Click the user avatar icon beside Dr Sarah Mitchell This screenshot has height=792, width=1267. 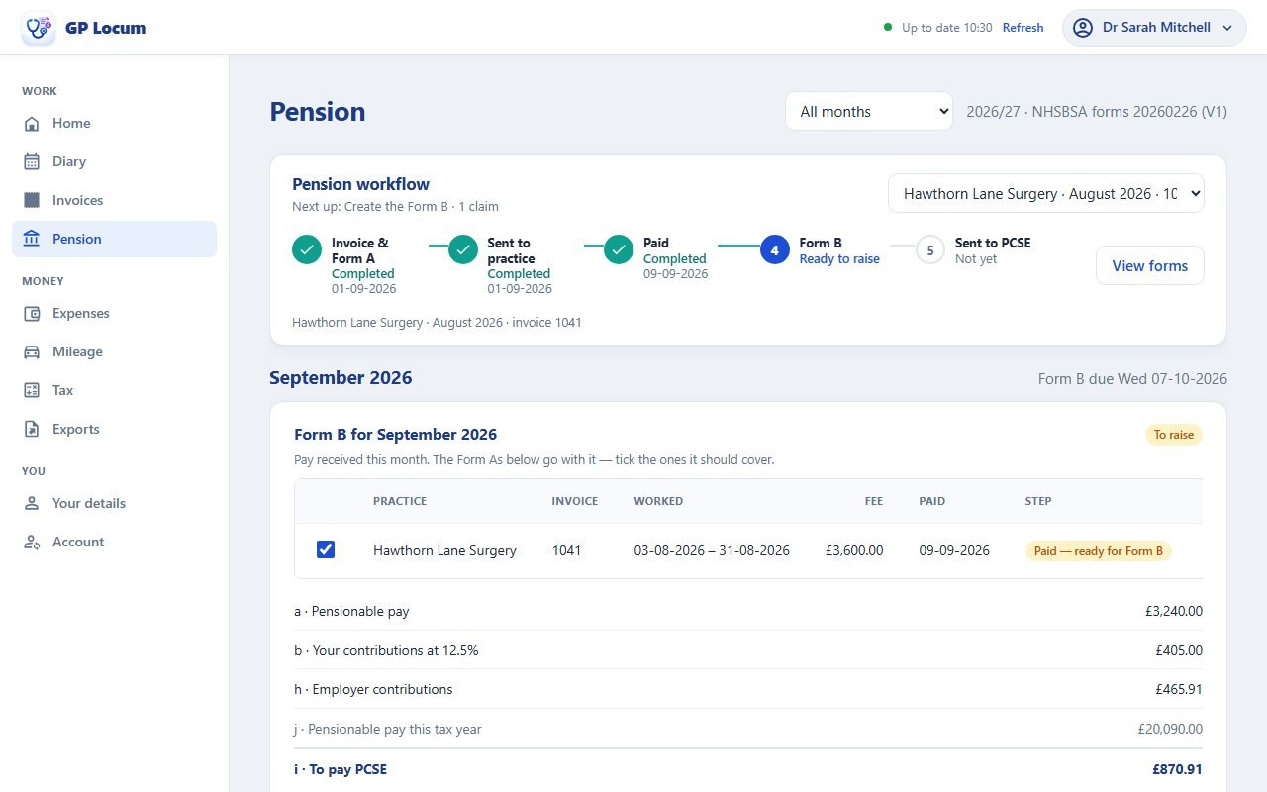pyautogui.click(x=1083, y=28)
